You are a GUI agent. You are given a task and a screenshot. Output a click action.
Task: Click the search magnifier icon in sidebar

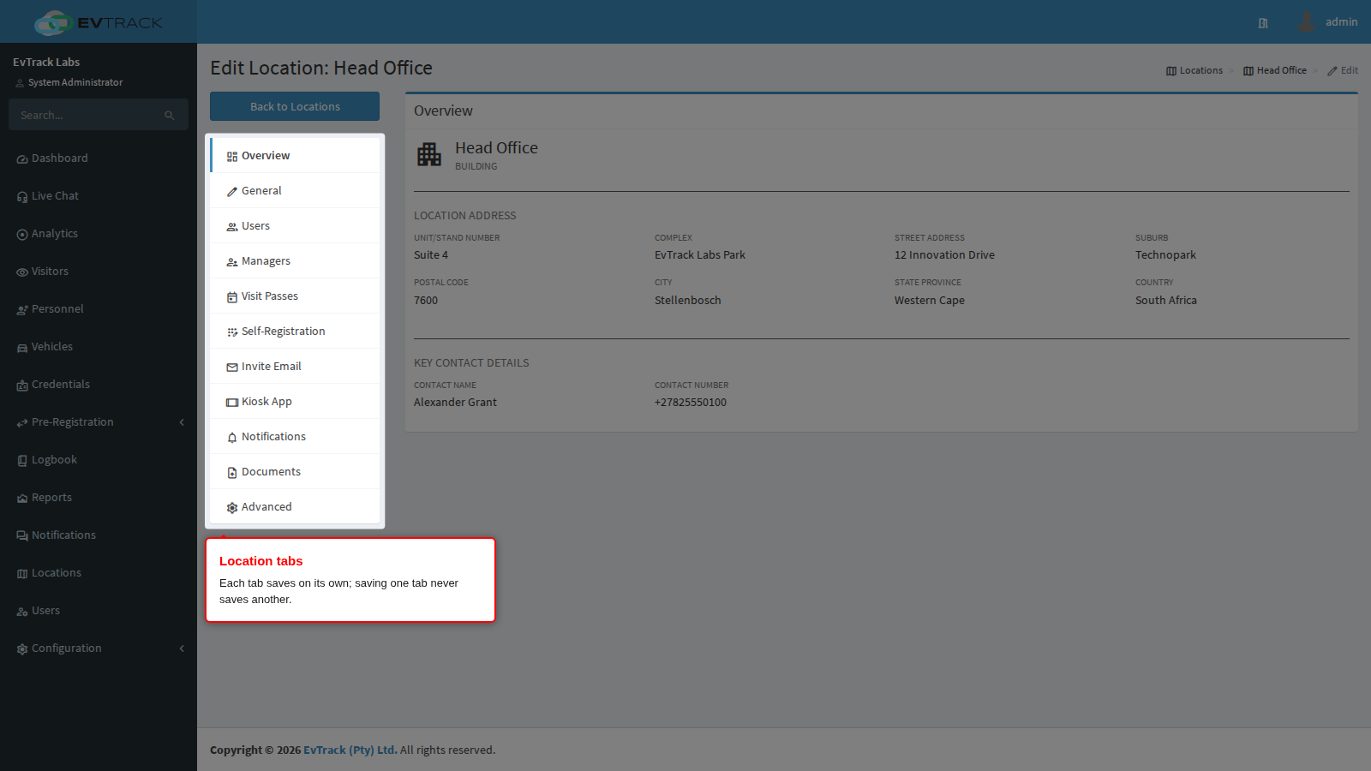(170, 116)
